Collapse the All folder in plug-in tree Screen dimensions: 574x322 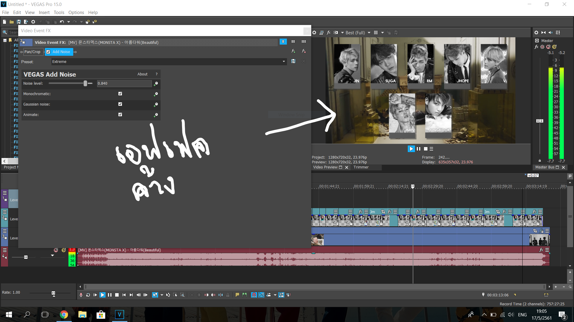pyautogui.click(x=5, y=40)
